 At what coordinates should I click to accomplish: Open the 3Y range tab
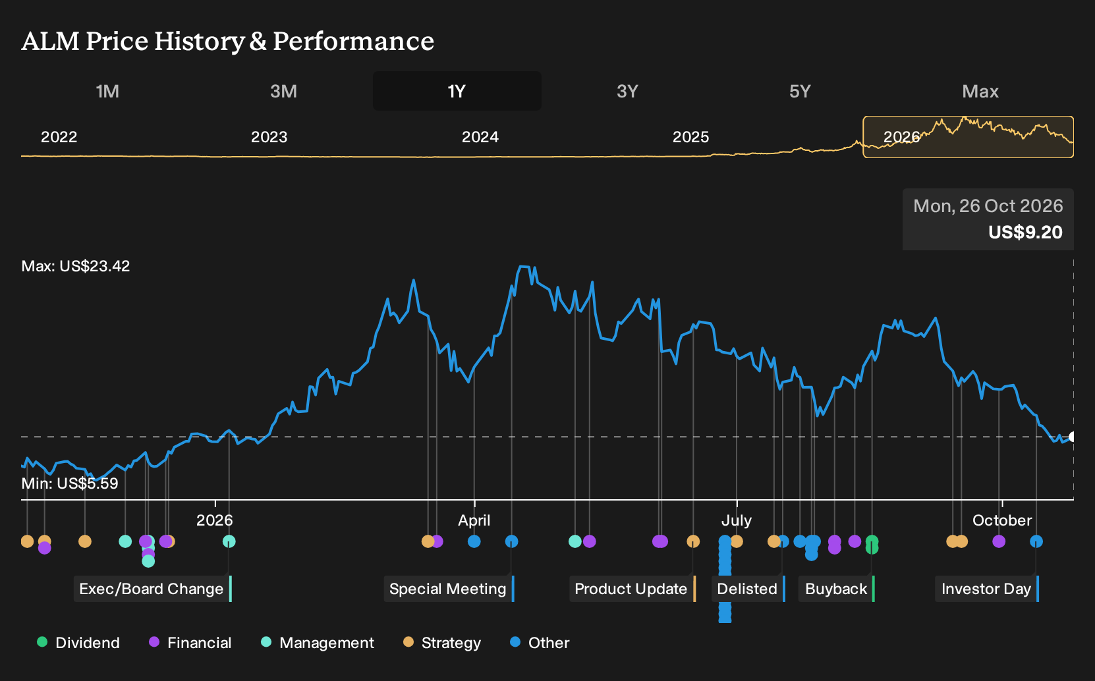[627, 91]
